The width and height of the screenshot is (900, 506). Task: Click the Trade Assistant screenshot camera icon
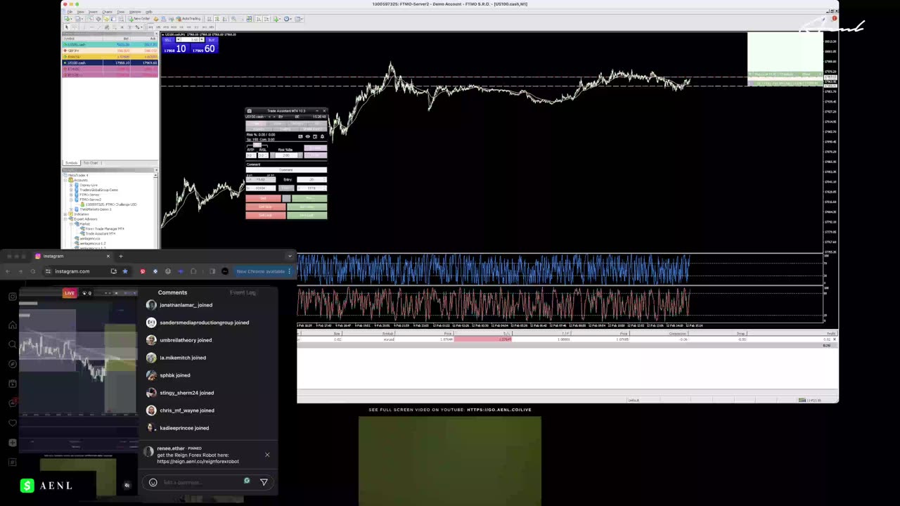249,111
